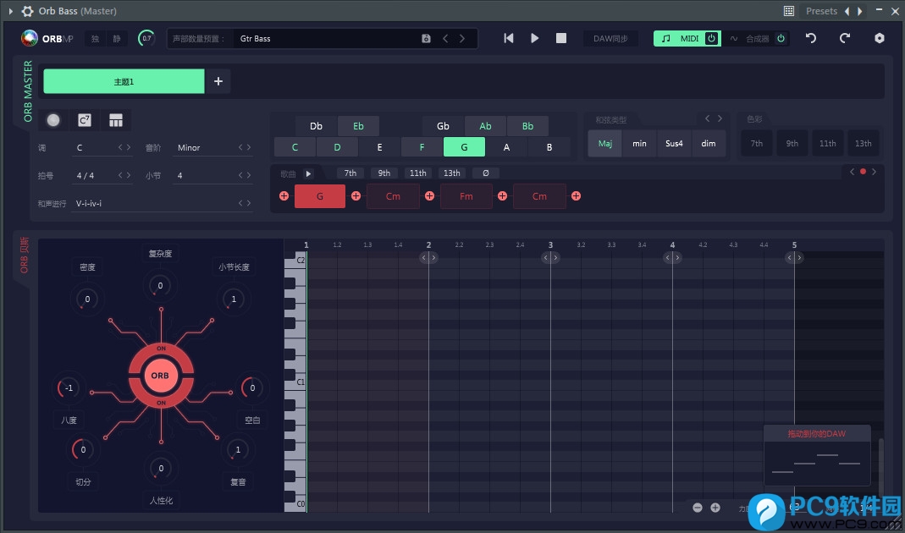
Task: Add chord slot after Fm chord
Action: pos(503,196)
